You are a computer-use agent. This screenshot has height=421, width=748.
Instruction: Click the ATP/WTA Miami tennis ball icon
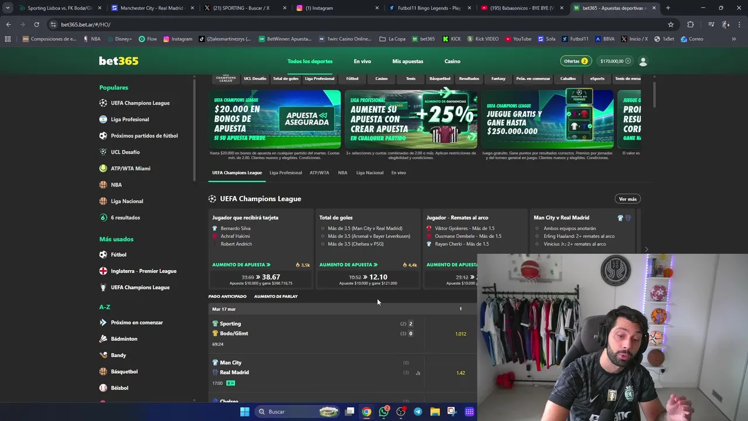(x=103, y=168)
